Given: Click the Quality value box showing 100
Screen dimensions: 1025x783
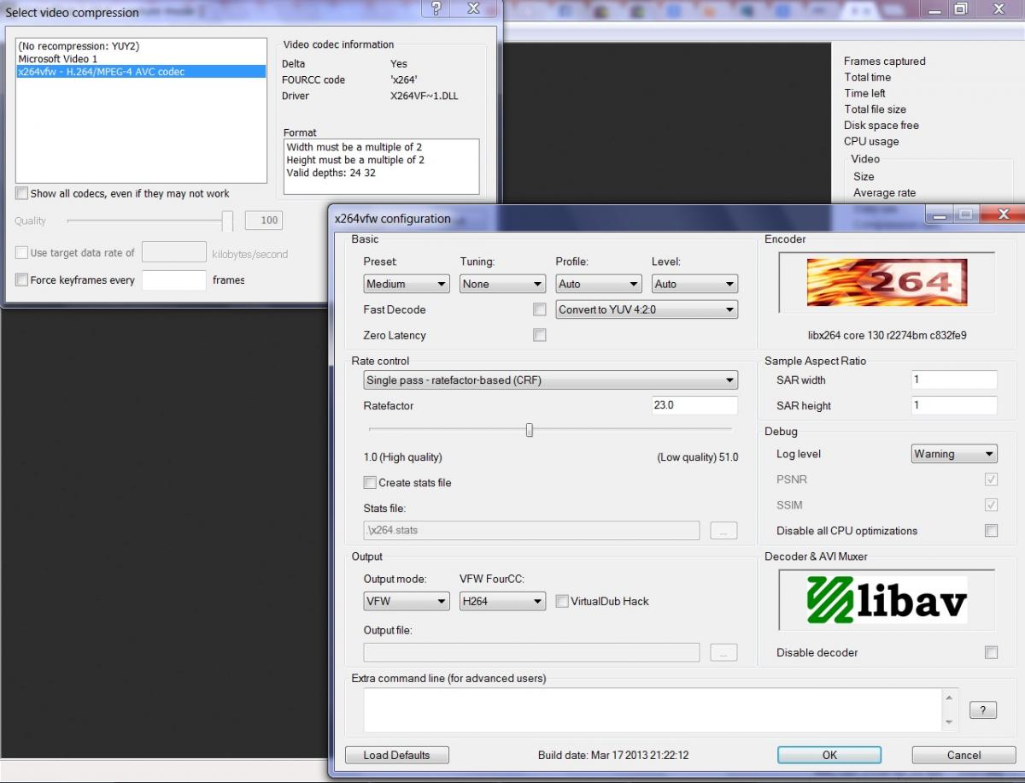Looking at the screenshot, I should point(264,221).
